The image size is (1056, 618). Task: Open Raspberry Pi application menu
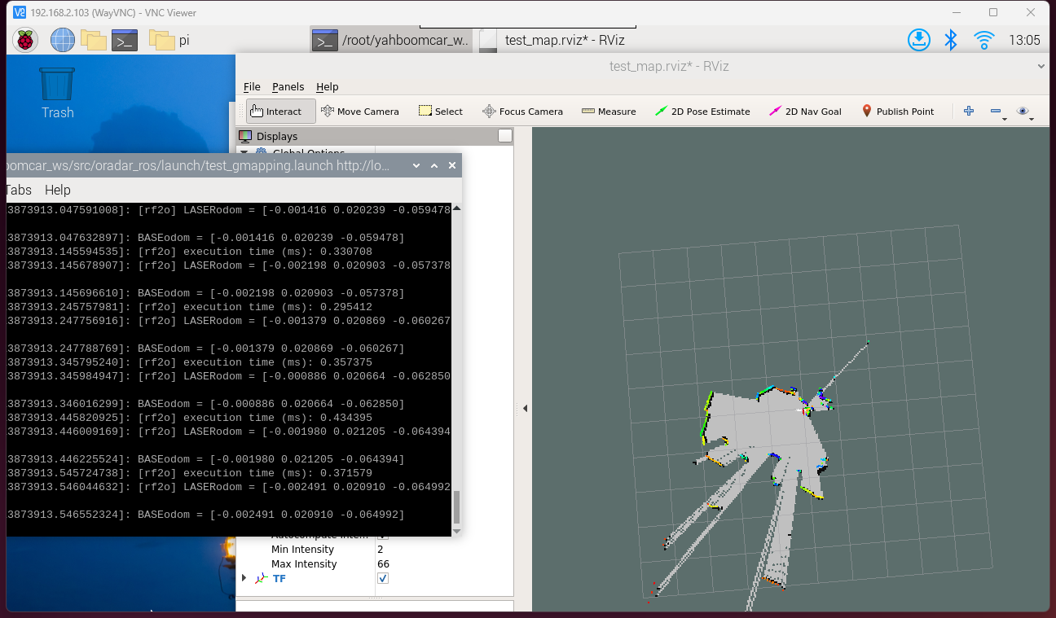[x=25, y=40]
